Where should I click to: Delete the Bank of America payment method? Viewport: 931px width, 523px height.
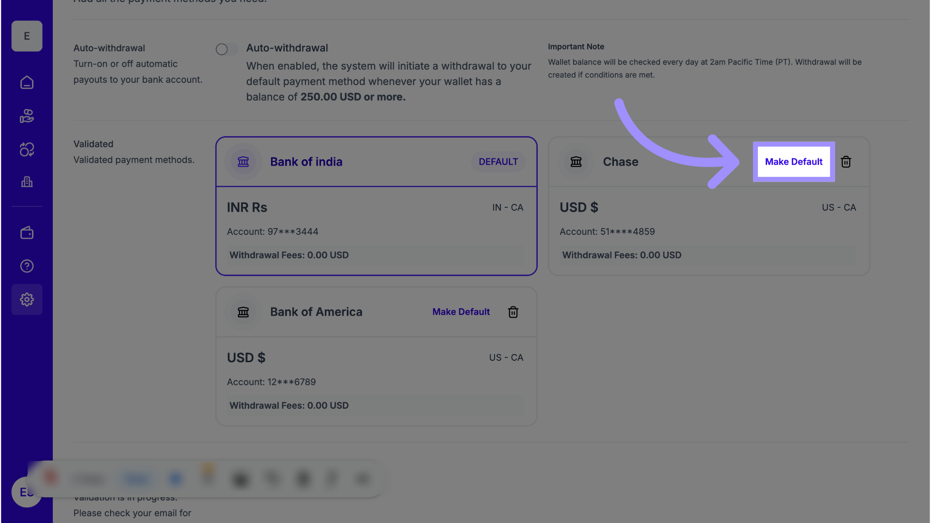(x=513, y=312)
